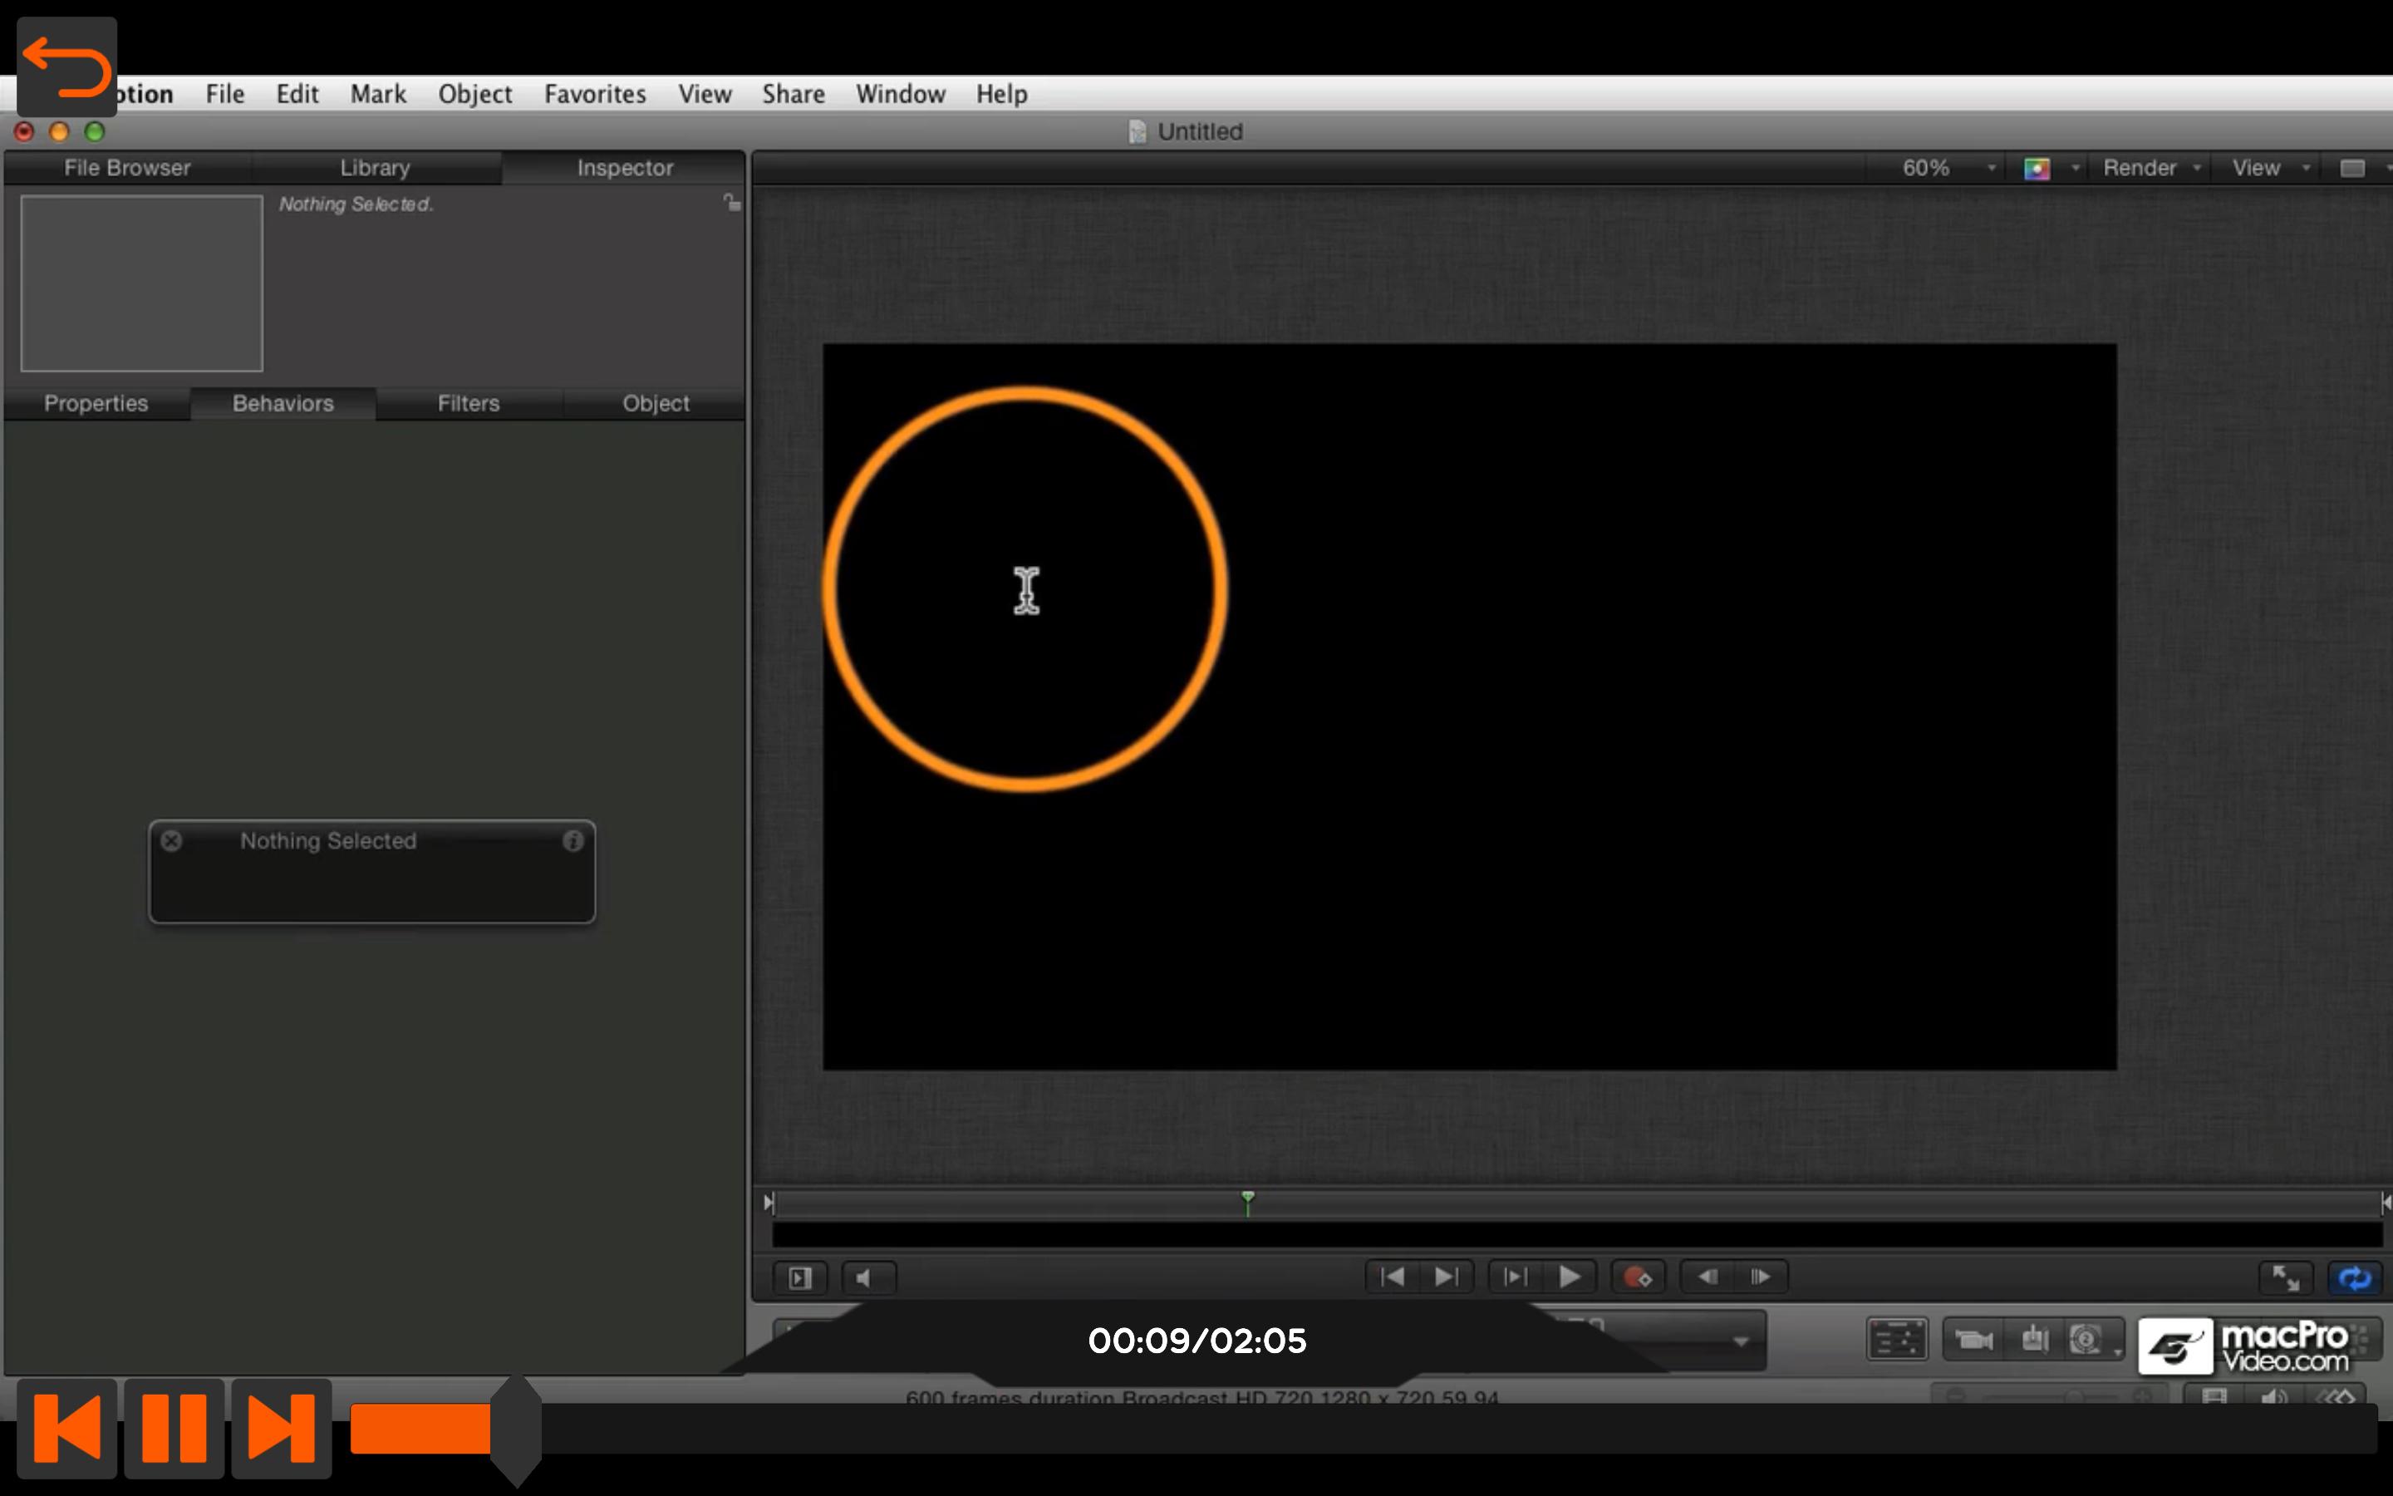Click the HUD info button
Image resolution: width=2393 pixels, height=1496 pixels.
click(x=572, y=841)
